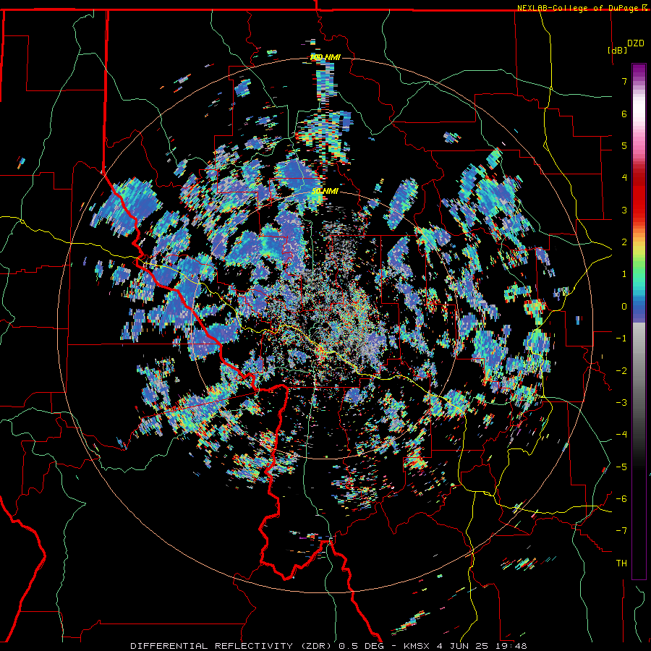Image resolution: width=651 pixels, height=651 pixels.
Task: Click the NEXLAB logo glyph after DuPage
Action: 644,8
